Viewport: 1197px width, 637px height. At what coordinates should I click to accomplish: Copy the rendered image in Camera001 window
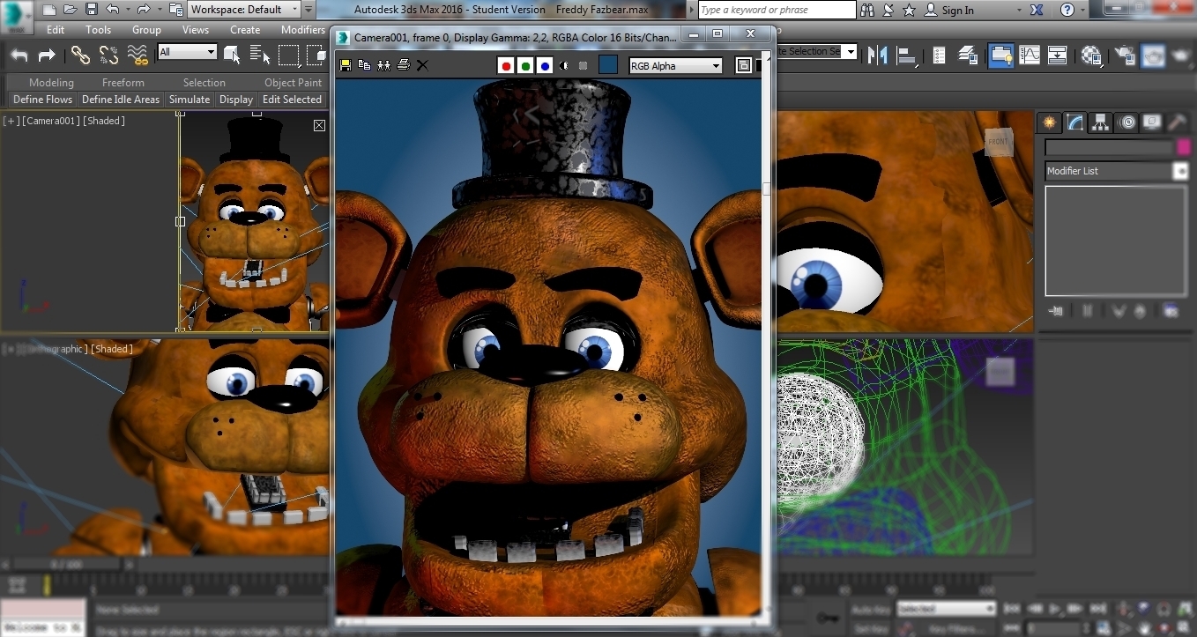[x=365, y=65]
